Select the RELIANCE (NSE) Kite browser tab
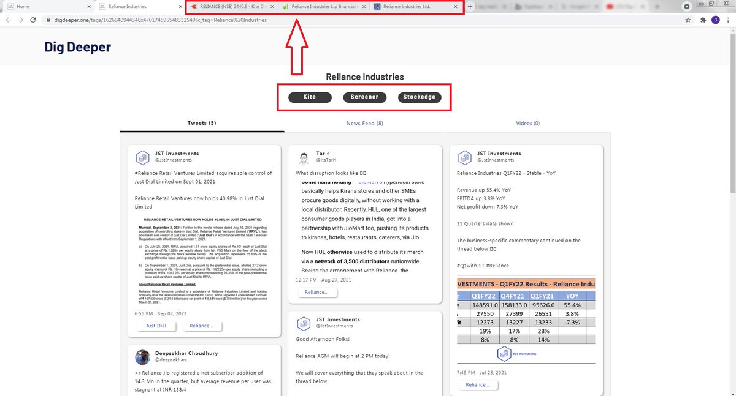The width and height of the screenshot is (736, 396). (232, 6)
